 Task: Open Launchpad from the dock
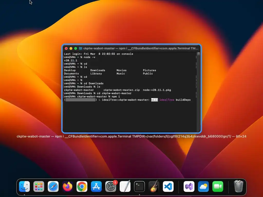pos(39,186)
